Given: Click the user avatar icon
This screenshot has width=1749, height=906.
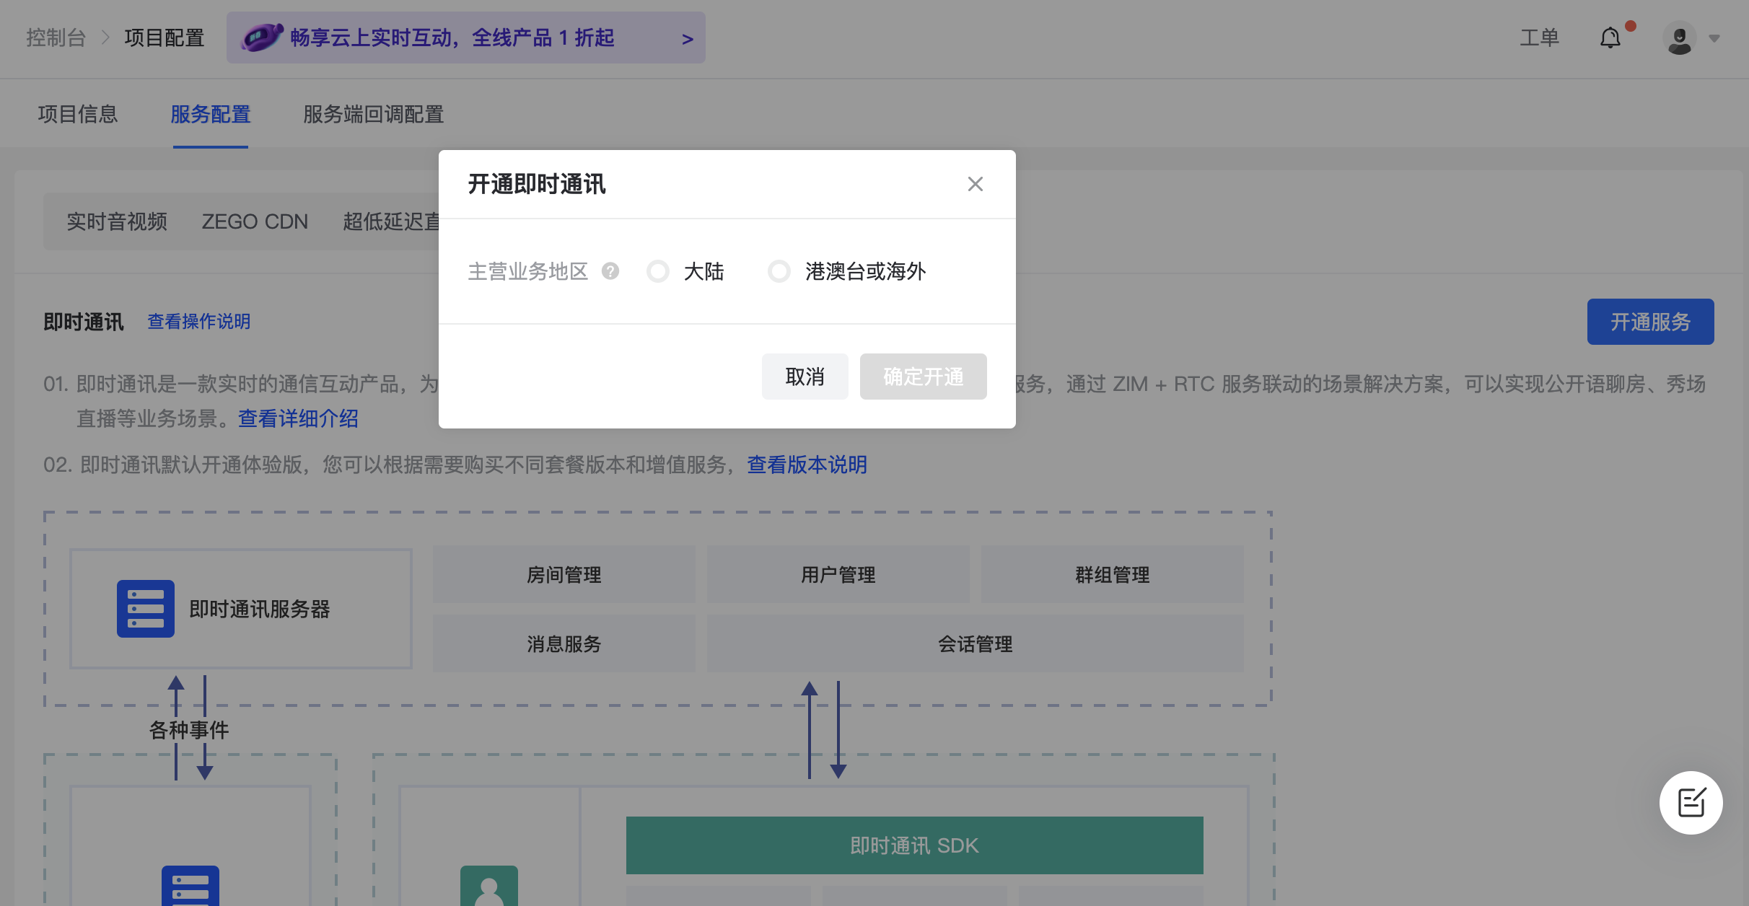Looking at the screenshot, I should pos(1679,38).
